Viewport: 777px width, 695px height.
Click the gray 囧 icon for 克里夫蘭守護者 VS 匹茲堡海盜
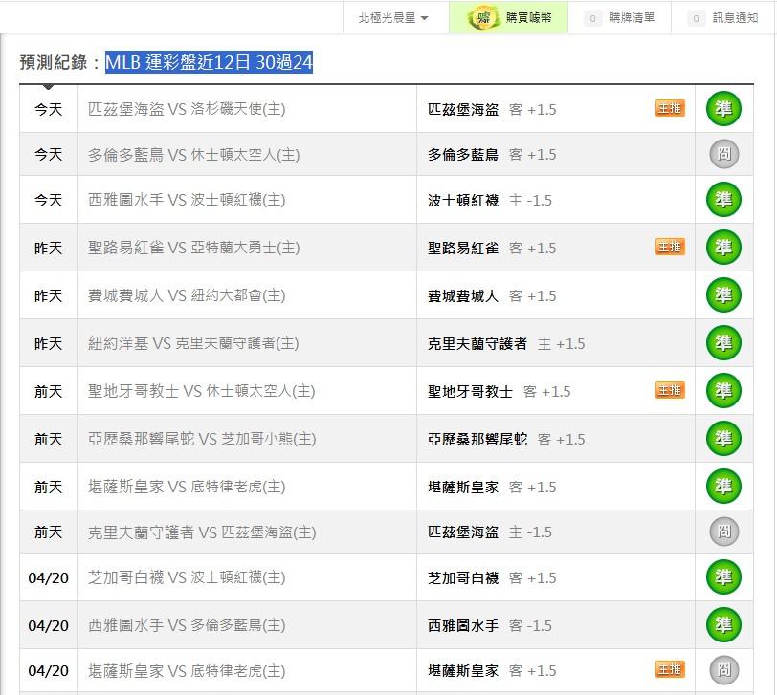(x=723, y=532)
